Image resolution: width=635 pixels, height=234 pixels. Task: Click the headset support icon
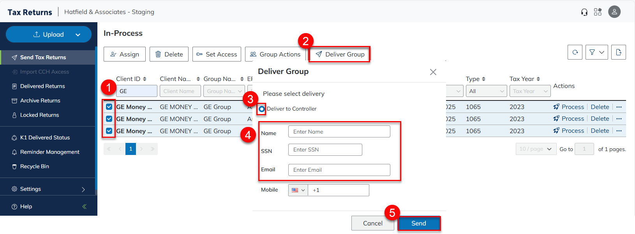pyautogui.click(x=584, y=12)
